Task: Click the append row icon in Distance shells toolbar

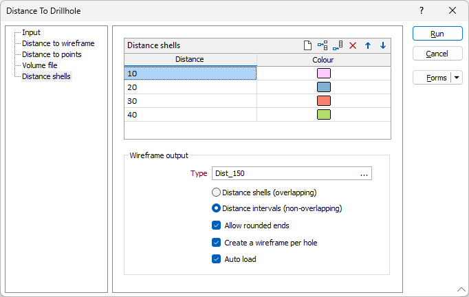Action: (x=338, y=45)
